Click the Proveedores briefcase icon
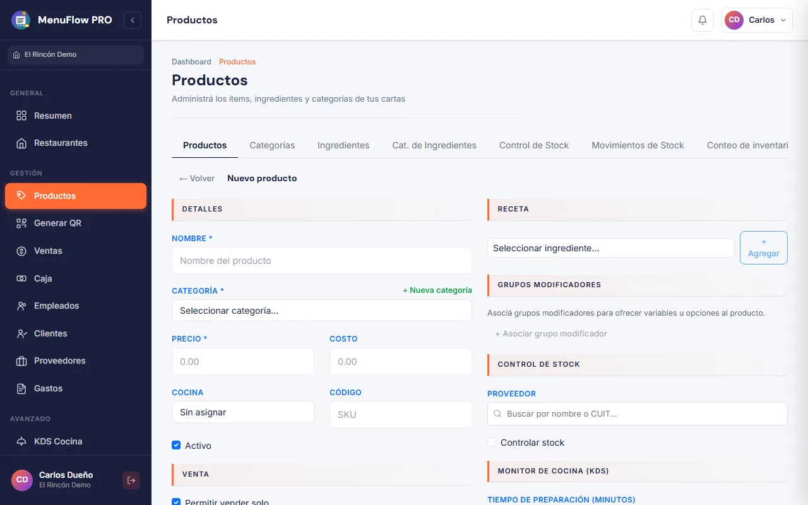 (21, 361)
